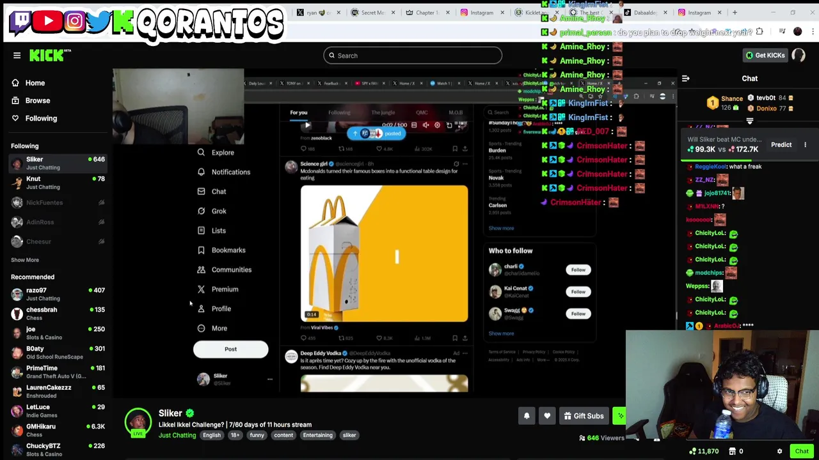The image size is (819, 460).
Task: Click the Instagram logo in the overlay
Action: [75, 21]
